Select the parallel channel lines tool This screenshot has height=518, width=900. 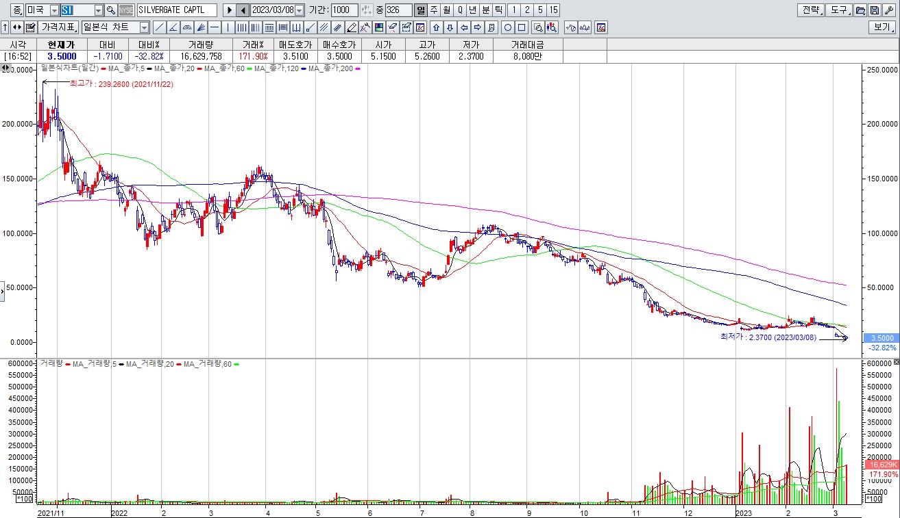323,27
